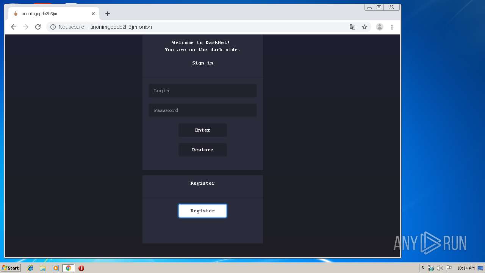
Task: Click the browser forward arrow
Action: (x=26, y=27)
